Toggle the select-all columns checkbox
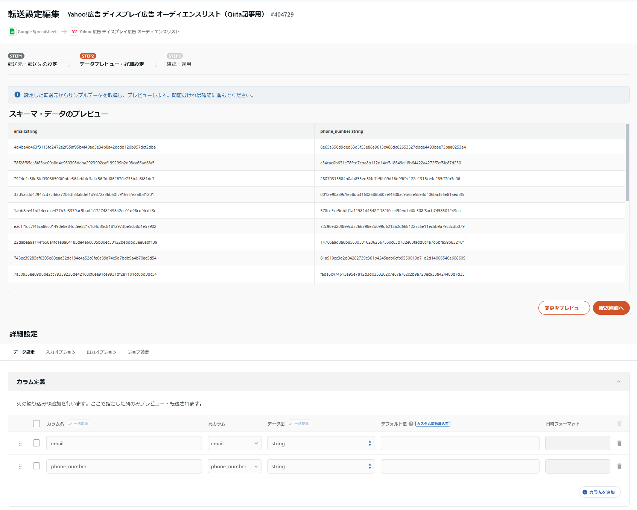The height and width of the screenshot is (510, 637). point(36,423)
